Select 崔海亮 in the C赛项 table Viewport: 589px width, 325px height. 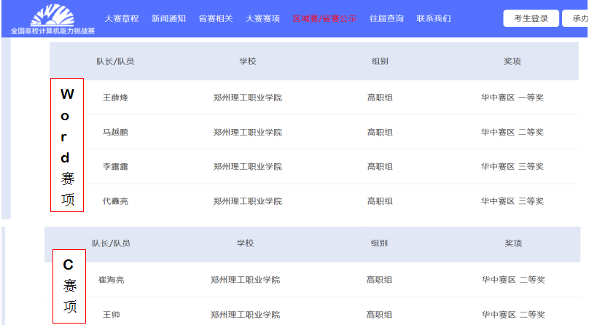pyautogui.click(x=112, y=280)
